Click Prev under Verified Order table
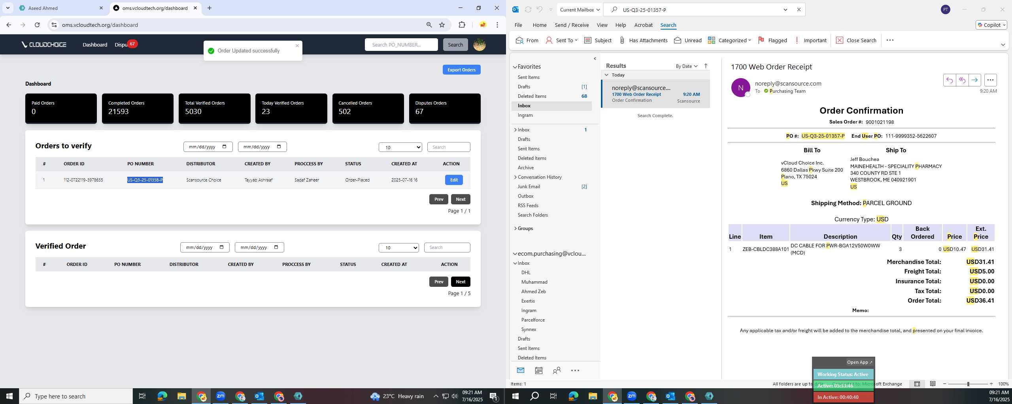The width and height of the screenshot is (1012, 404). [x=439, y=282]
